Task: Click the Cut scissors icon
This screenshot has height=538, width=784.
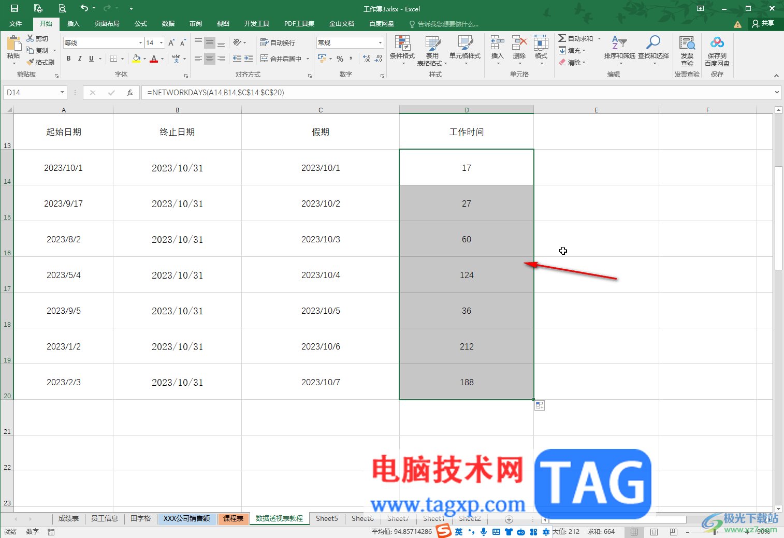Action: pos(30,38)
